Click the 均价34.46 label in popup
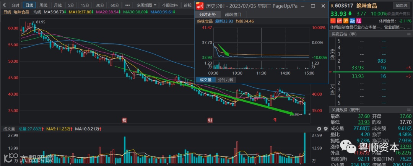The height and width of the screenshot is (166, 413). point(244,21)
